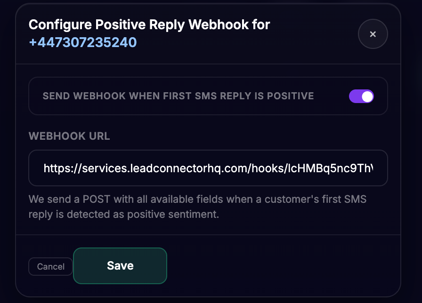
Task: Click the POST helper description text
Action: point(197,207)
